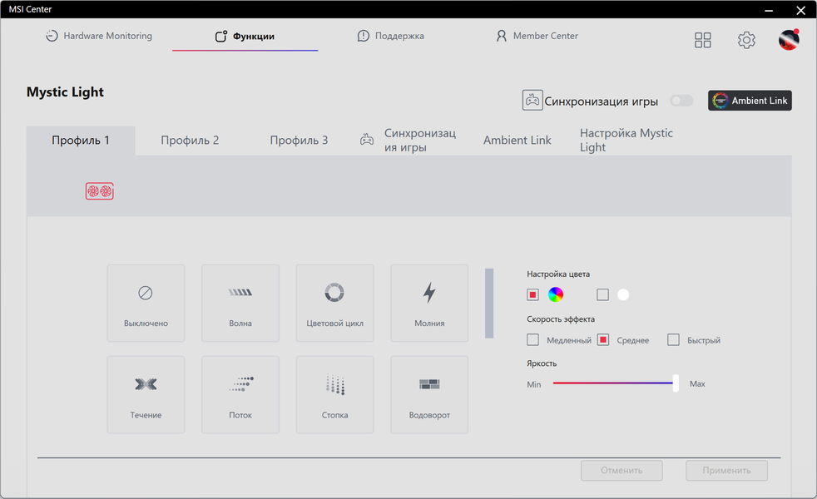
Task: Pick the Молния lighting effect
Action: click(429, 304)
